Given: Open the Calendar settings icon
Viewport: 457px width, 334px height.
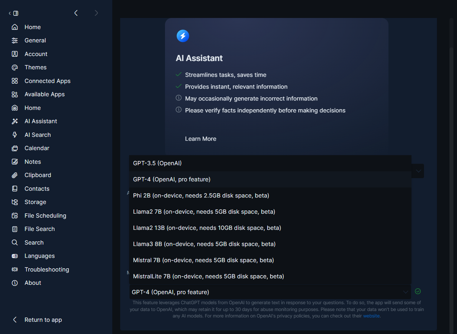Looking at the screenshot, I should tap(14, 148).
